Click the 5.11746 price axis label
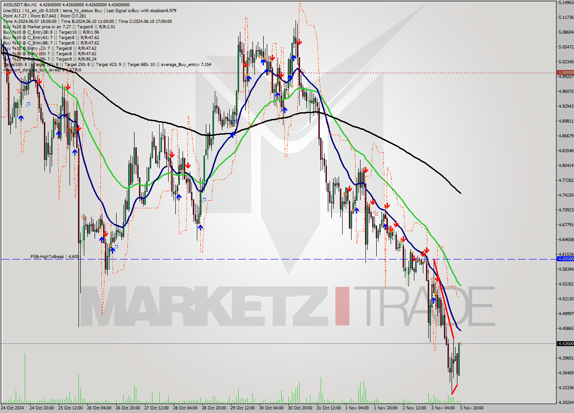The image size is (574, 413). 566,18
